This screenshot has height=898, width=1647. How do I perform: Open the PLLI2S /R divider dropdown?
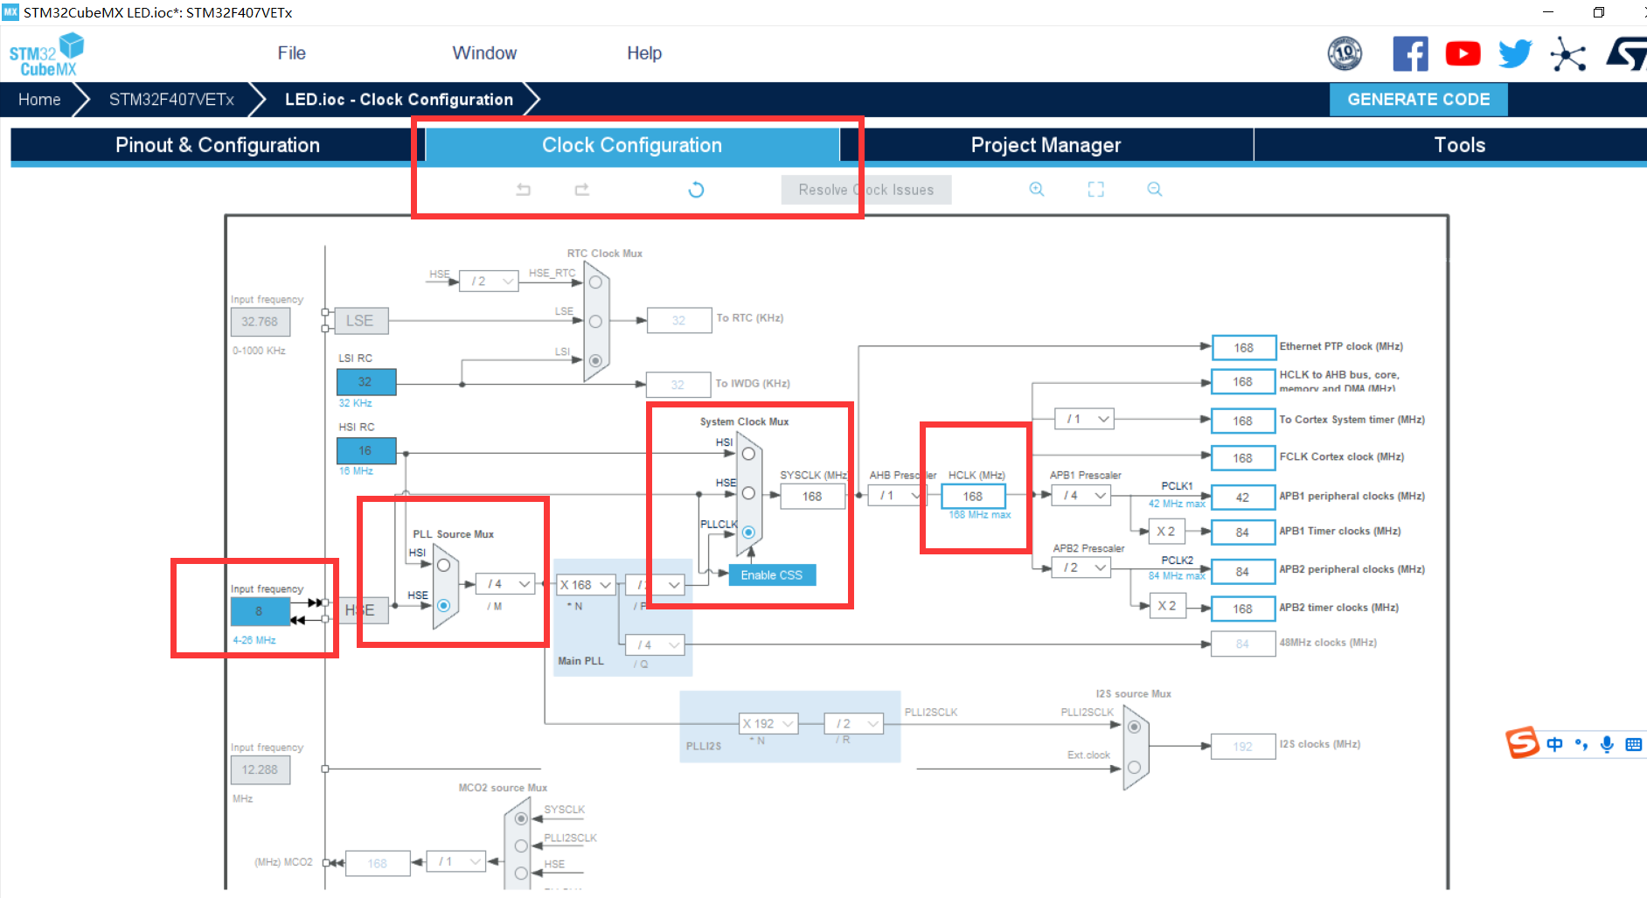[x=854, y=723]
